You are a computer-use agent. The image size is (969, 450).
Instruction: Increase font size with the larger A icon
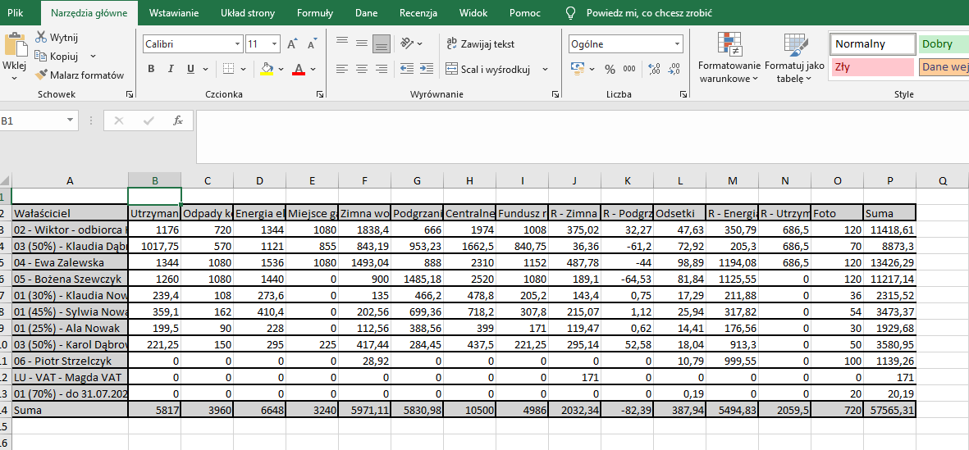click(x=292, y=44)
